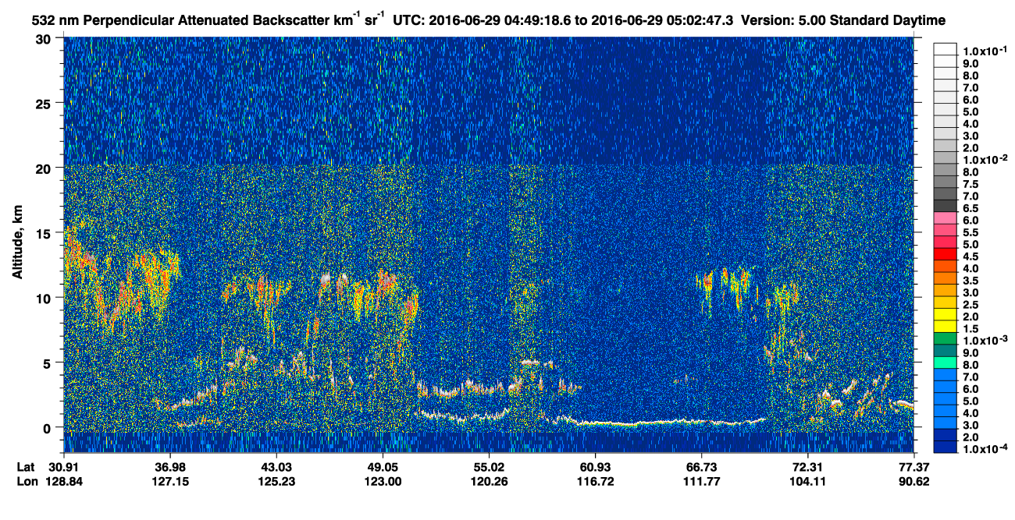Click the orange-red swatch just below red
The height and width of the screenshot is (520, 1015).
pyautogui.click(x=945, y=267)
